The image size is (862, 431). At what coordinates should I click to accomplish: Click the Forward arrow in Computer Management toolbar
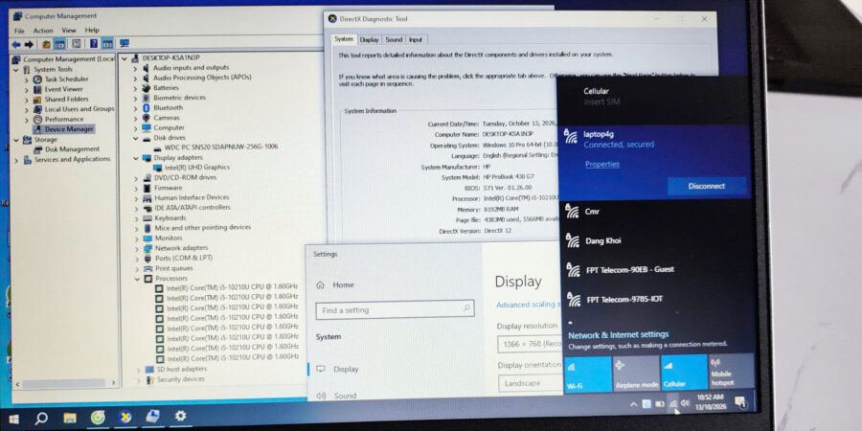pos(29,44)
